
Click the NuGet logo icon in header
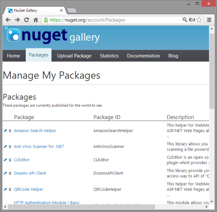[x=14, y=35]
